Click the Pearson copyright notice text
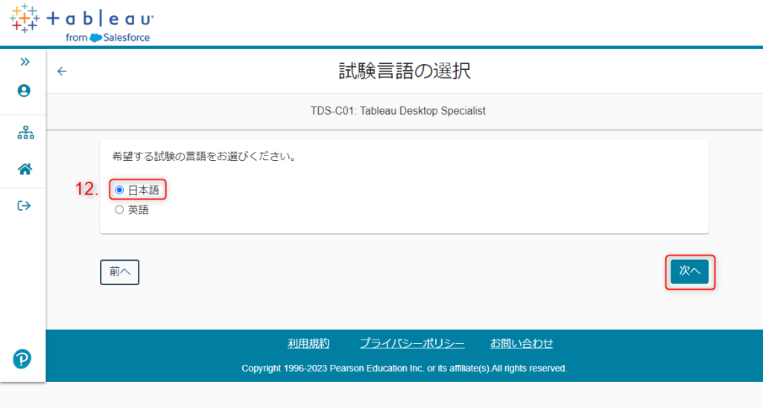 405,368
